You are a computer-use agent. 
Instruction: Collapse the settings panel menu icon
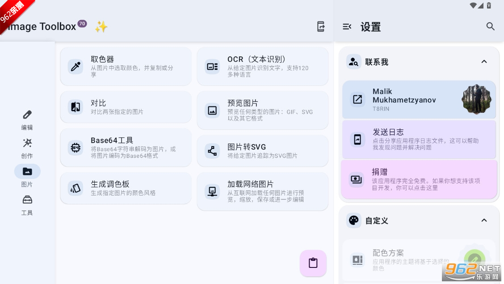pyautogui.click(x=347, y=27)
